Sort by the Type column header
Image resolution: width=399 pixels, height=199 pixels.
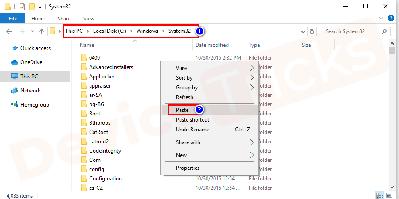[x=254, y=45]
